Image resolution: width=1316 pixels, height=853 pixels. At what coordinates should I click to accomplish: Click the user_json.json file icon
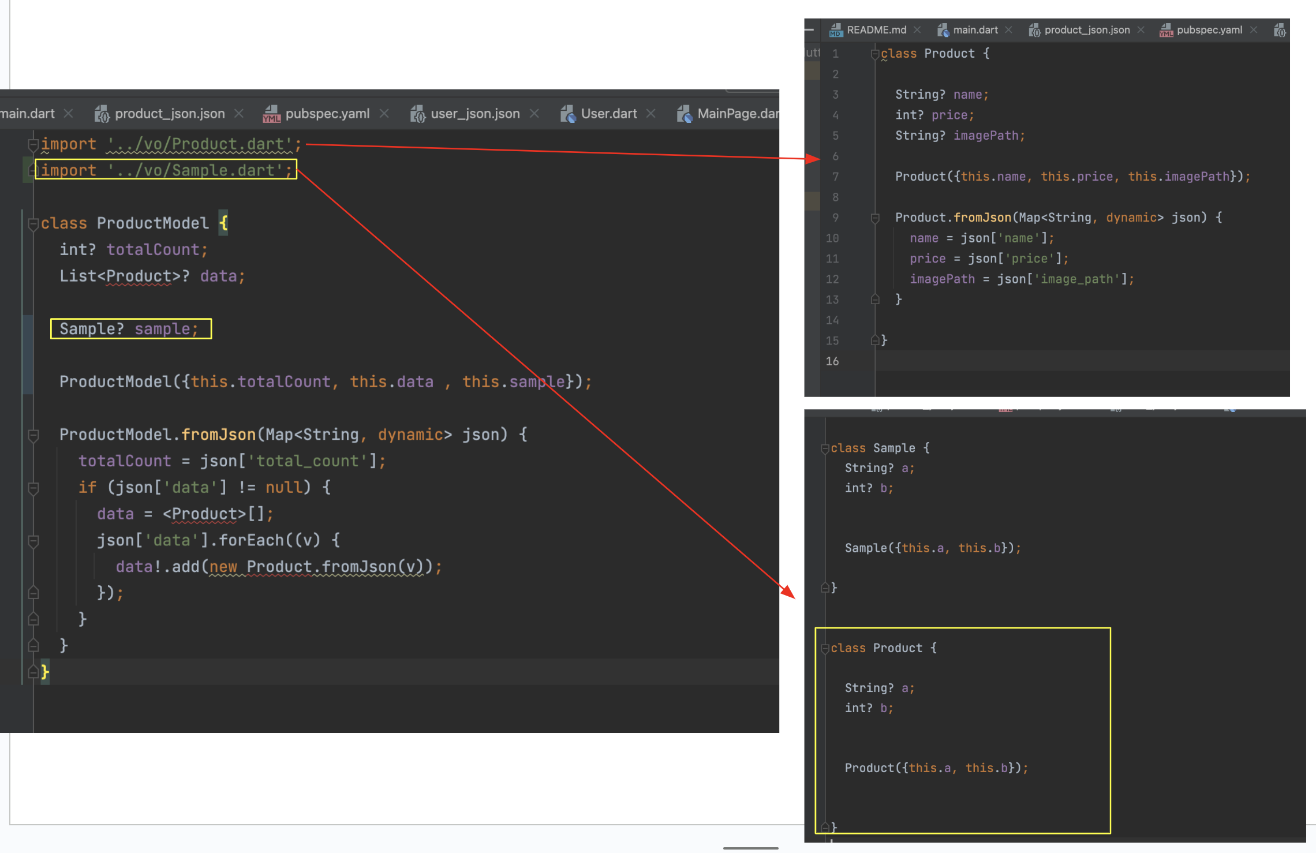(x=417, y=114)
